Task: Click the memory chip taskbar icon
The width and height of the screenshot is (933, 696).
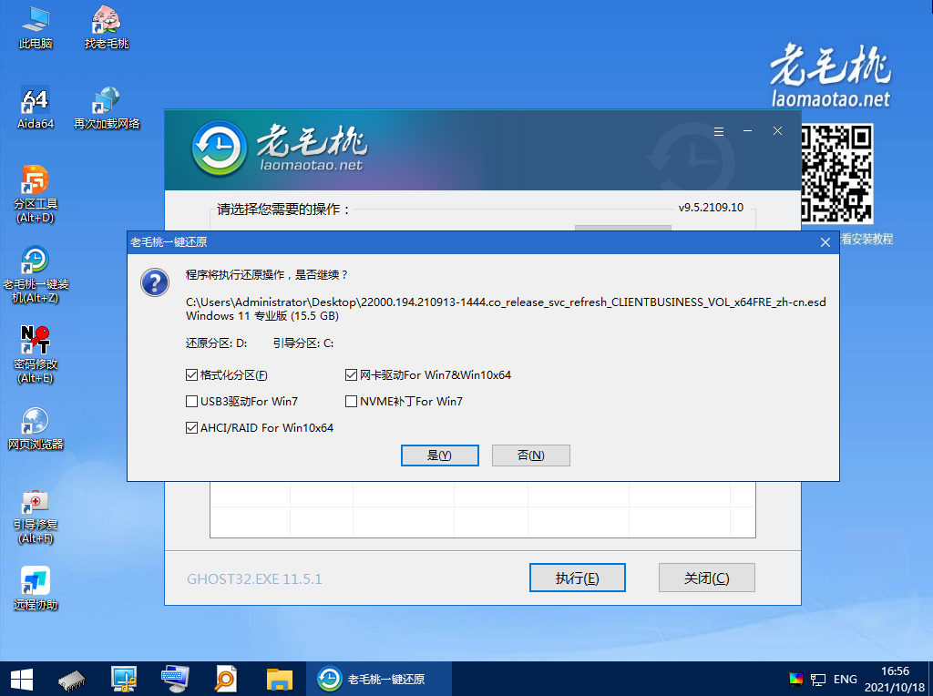Action: (x=72, y=680)
